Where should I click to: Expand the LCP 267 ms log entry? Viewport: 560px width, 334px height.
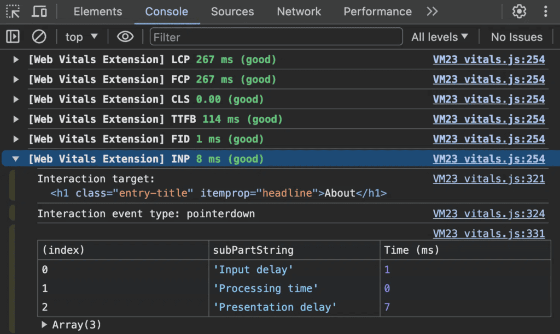click(15, 59)
